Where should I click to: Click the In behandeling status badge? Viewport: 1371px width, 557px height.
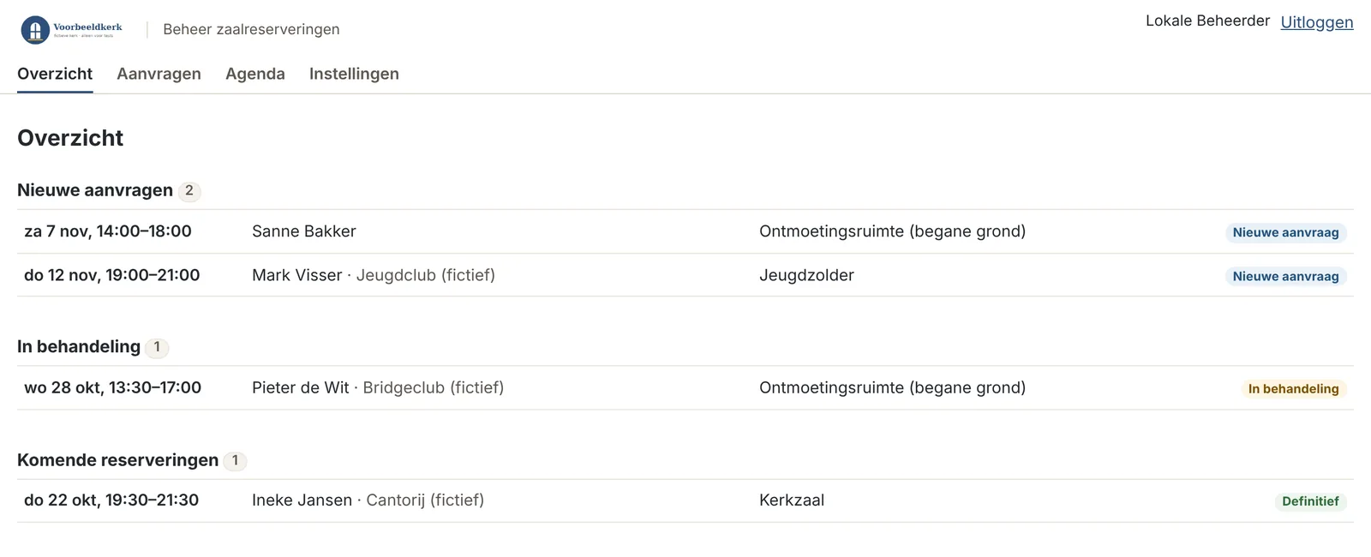coord(1293,388)
